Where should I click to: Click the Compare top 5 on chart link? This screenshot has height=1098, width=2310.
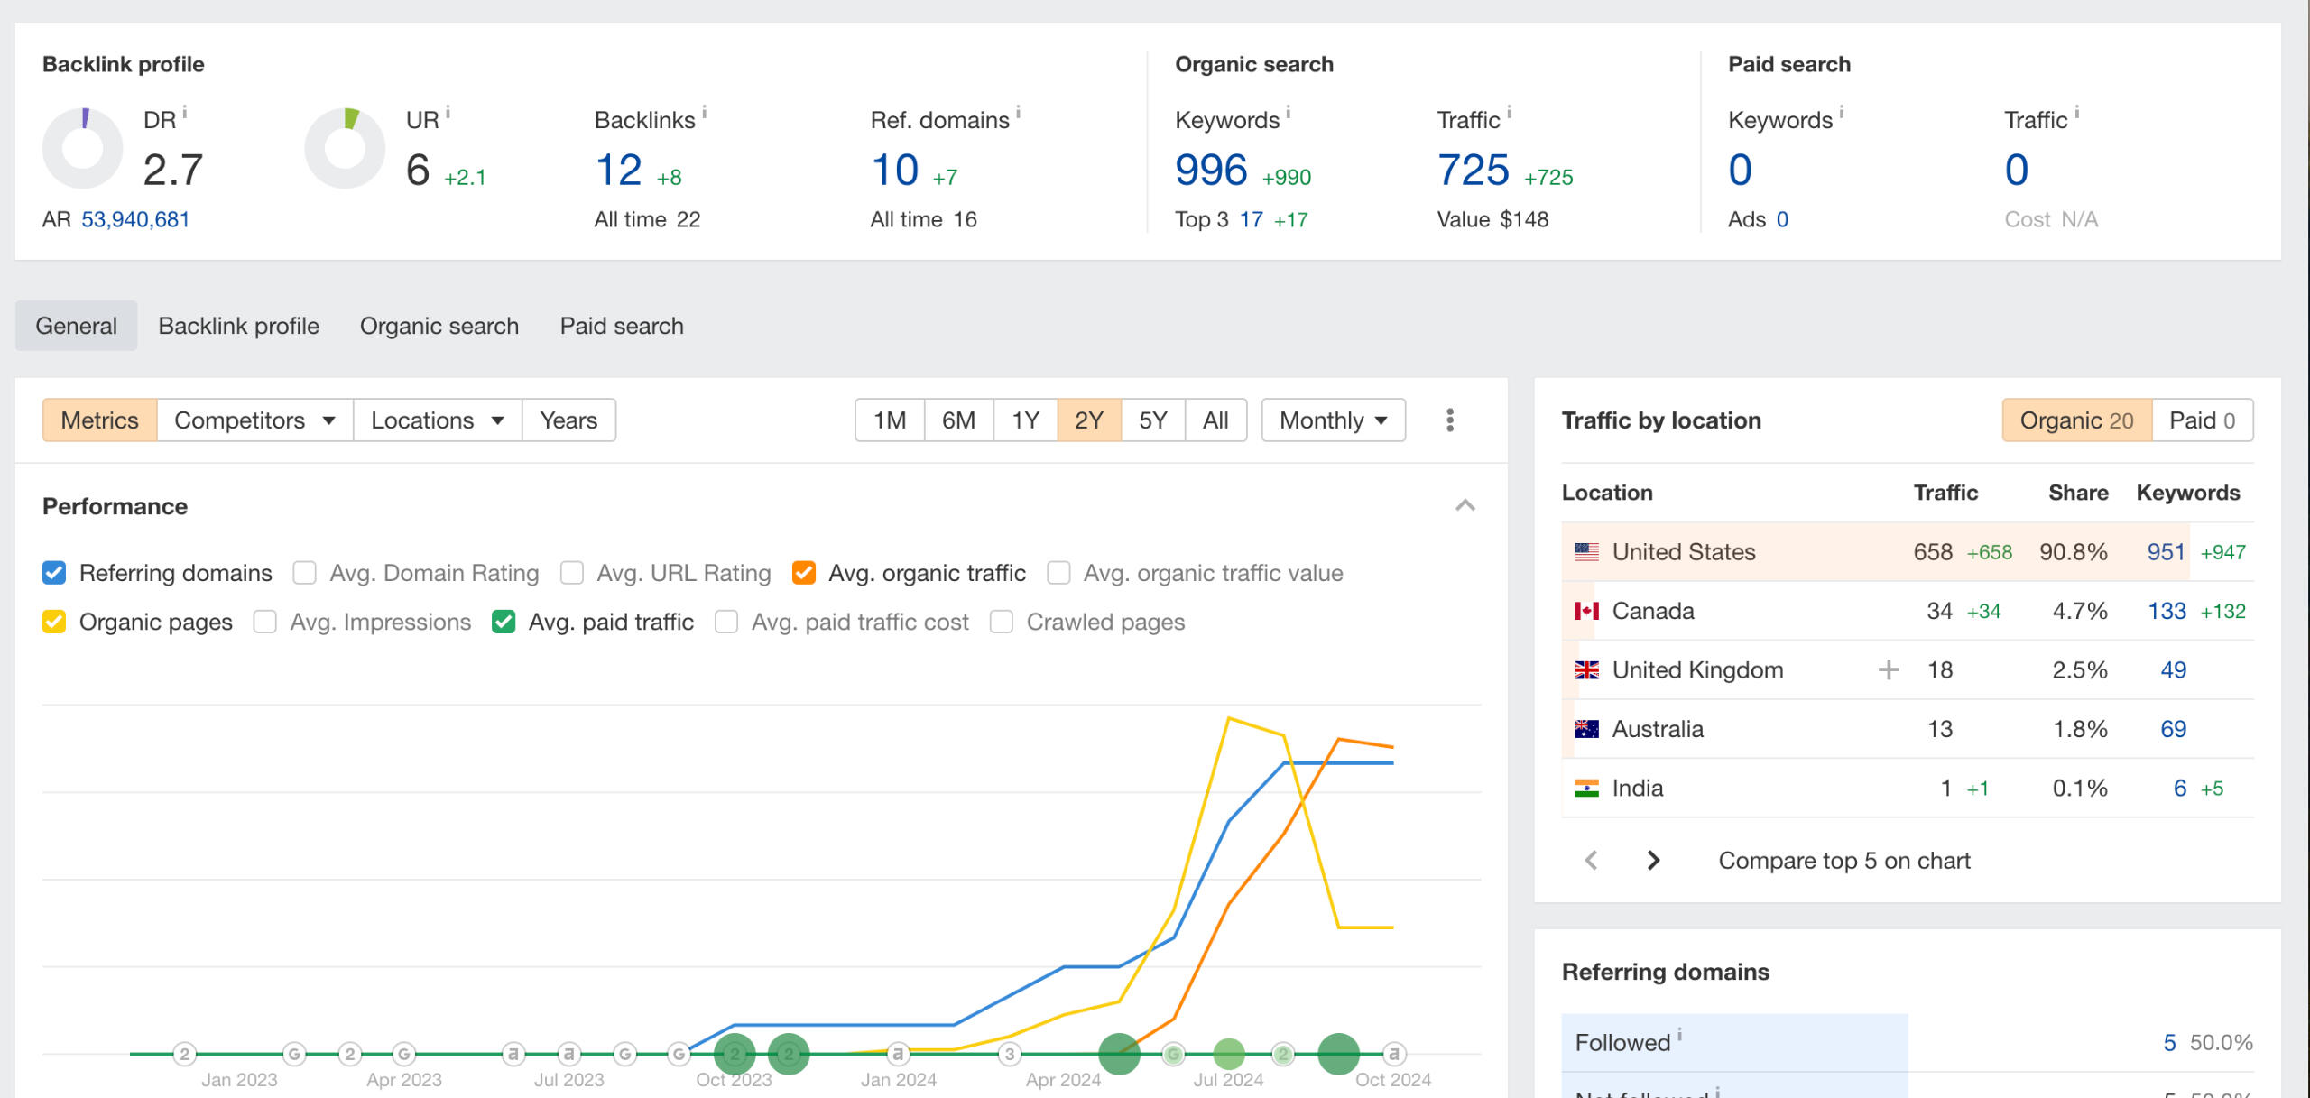tap(1843, 860)
